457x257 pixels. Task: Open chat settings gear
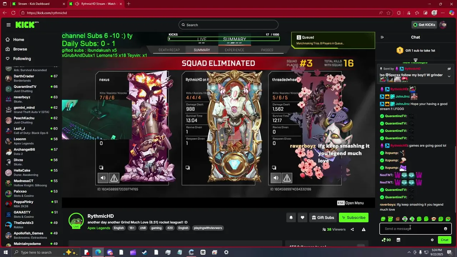click(x=432, y=240)
